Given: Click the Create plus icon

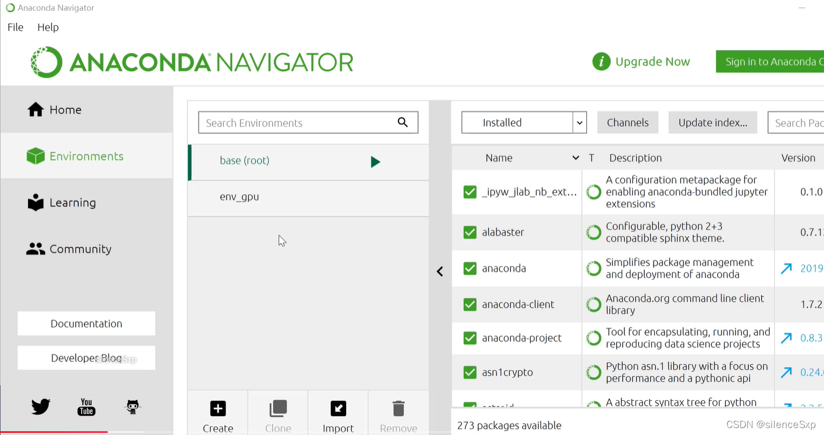Looking at the screenshot, I should coord(218,409).
